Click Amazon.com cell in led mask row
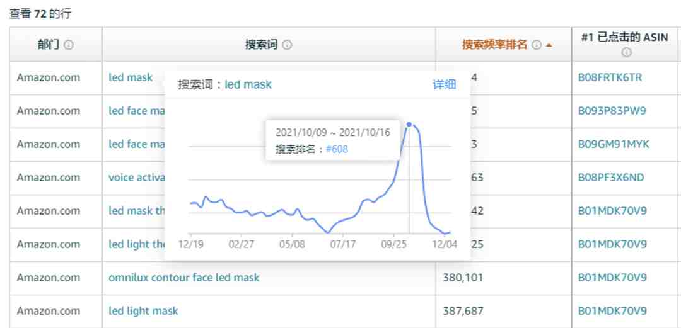 click(48, 77)
